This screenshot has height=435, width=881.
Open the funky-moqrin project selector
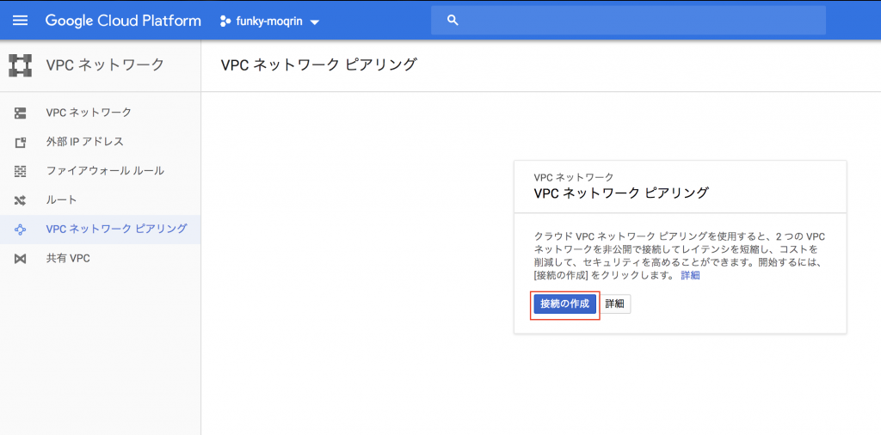pos(269,21)
